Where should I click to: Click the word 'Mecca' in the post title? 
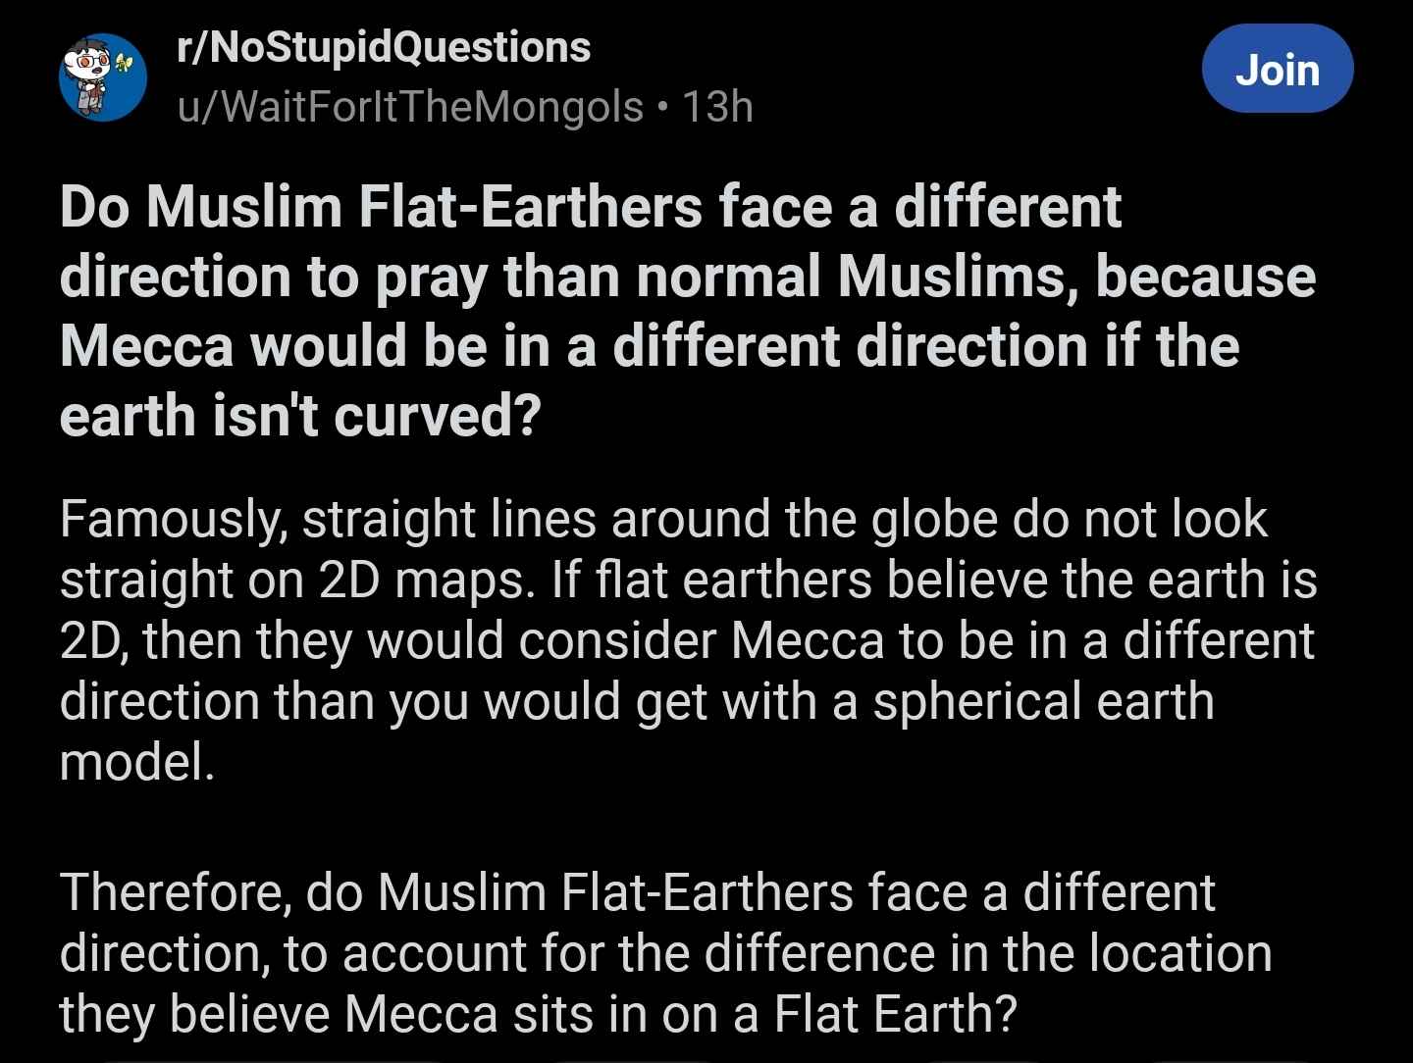(x=146, y=347)
